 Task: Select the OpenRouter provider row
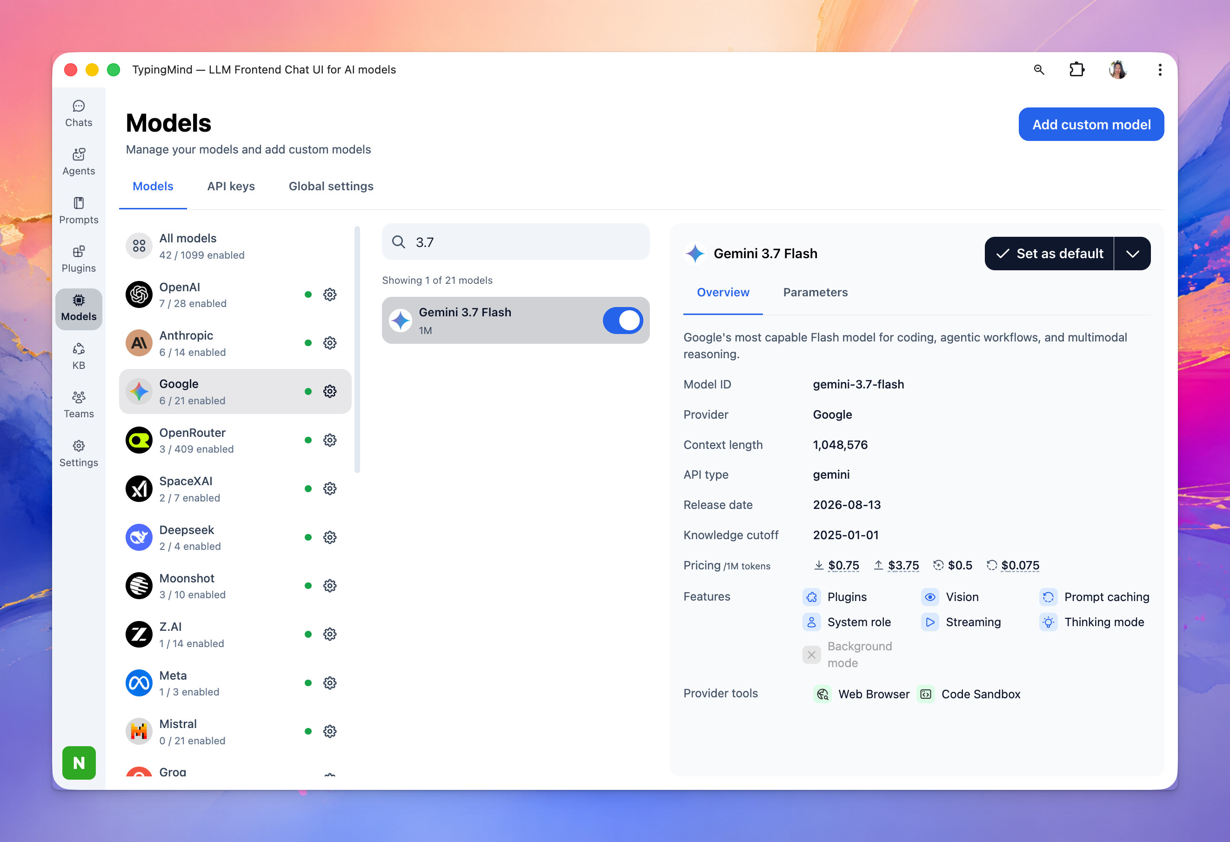pos(235,440)
